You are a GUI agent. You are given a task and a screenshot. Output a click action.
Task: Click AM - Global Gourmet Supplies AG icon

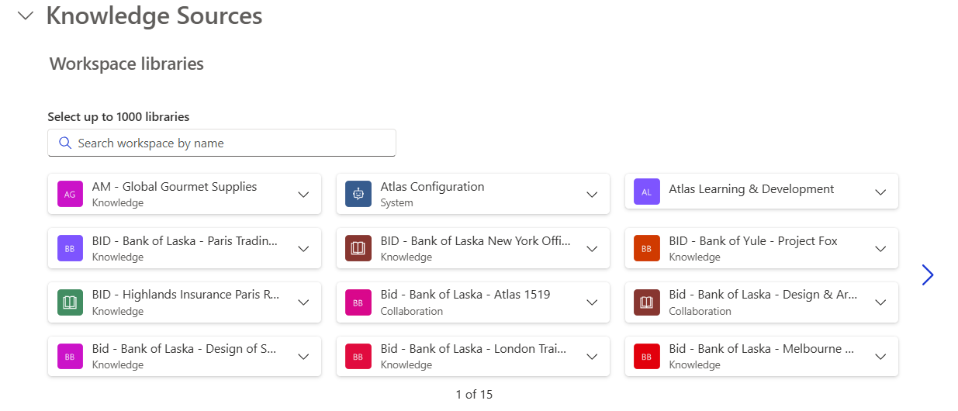click(x=70, y=194)
